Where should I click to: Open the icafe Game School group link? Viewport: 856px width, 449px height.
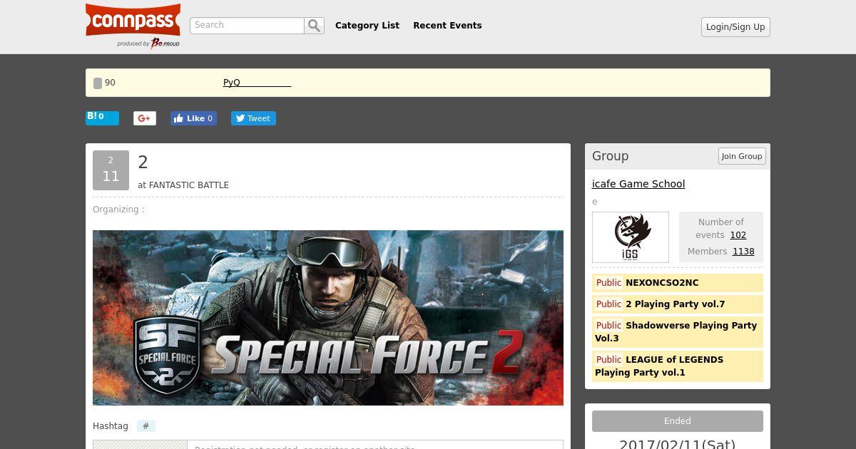[x=638, y=184]
